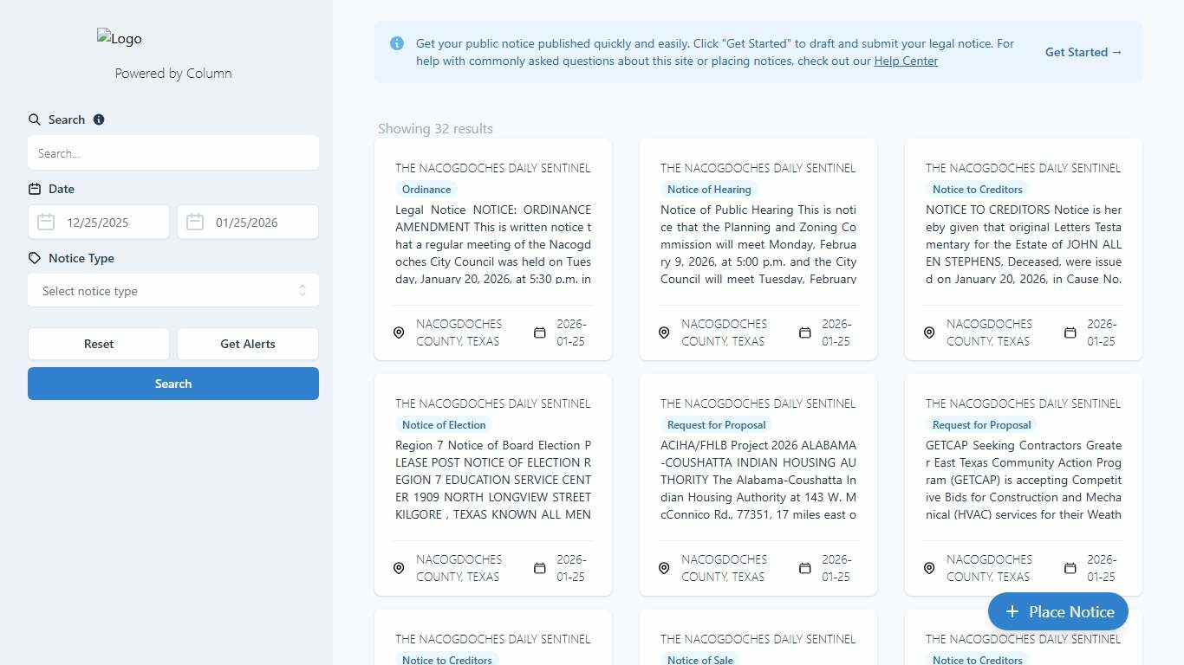Click the calendar icon on Notice of Hearing card
Screen dimensions: 1184x665
pyautogui.click(x=804, y=332)
